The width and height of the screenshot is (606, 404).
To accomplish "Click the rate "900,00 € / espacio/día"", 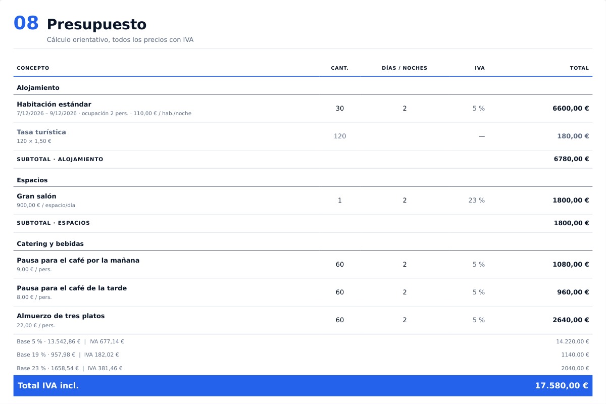I will pyautogui.click(x=46, y=206).
